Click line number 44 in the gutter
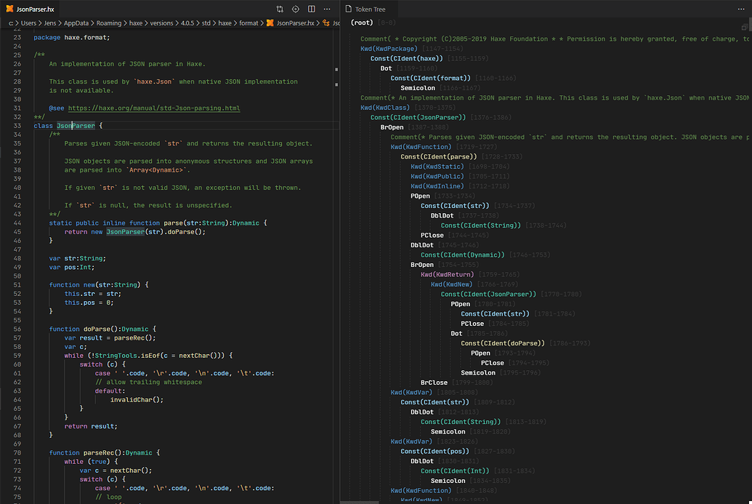This screenshot has width=752, height=504. (18, 223)
